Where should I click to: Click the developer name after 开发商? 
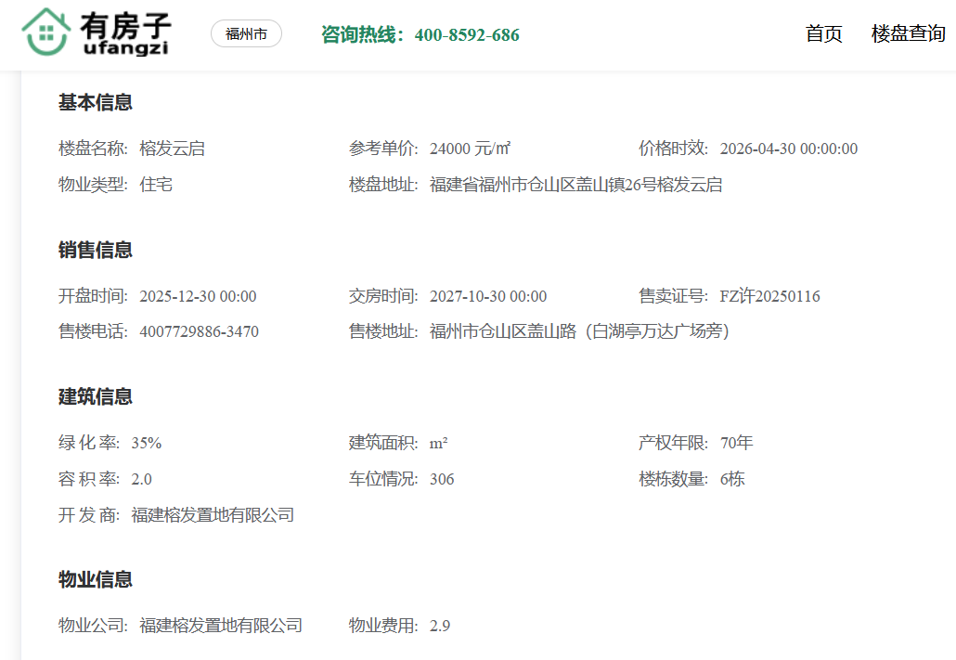point(213,514)
